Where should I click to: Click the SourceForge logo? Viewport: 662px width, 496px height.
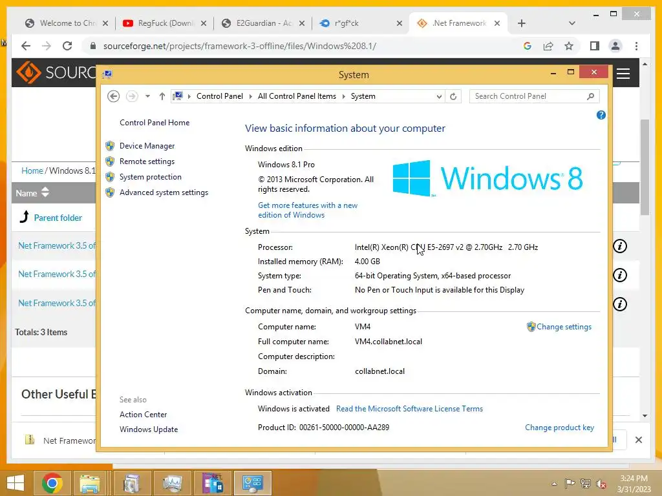[x=56, y=72]
